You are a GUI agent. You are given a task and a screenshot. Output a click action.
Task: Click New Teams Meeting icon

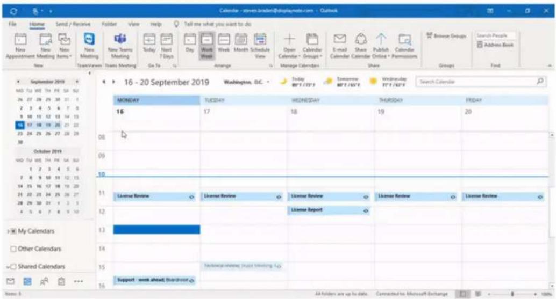[x=120, y=46]
